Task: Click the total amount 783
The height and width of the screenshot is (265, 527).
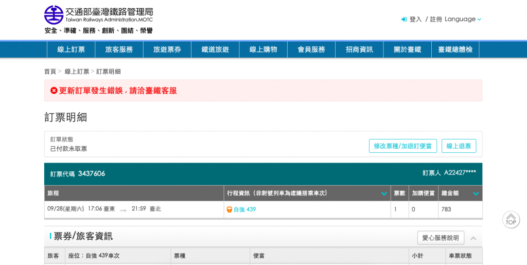Action: (446, 209)
